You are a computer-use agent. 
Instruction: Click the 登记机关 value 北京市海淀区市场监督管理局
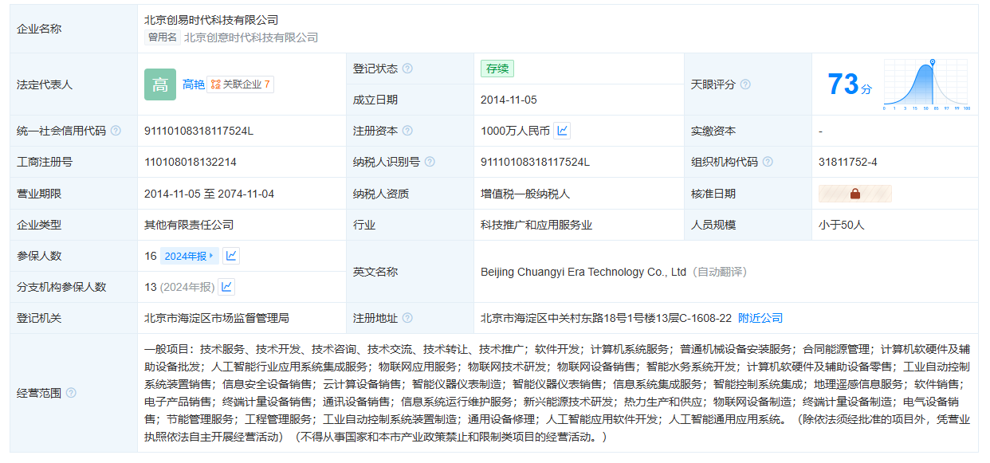coord(217,318)
